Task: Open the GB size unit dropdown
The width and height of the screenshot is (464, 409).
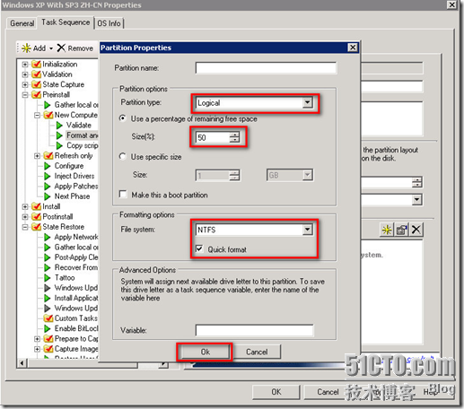Action: 307,175
